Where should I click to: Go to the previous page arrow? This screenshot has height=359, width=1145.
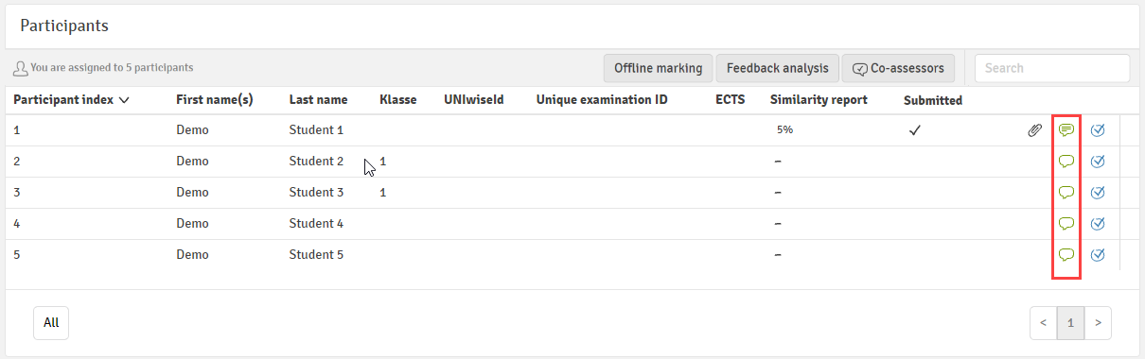[1043, 323]
